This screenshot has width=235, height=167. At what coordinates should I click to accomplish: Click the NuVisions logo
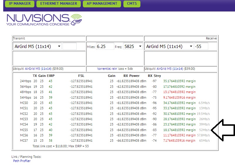tap(44, 20)
